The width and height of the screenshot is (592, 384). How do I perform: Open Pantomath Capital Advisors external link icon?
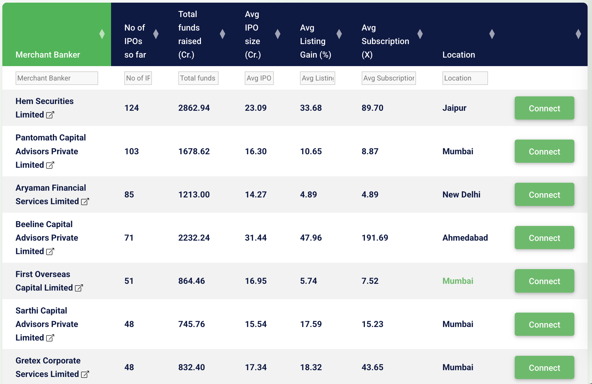50,165
